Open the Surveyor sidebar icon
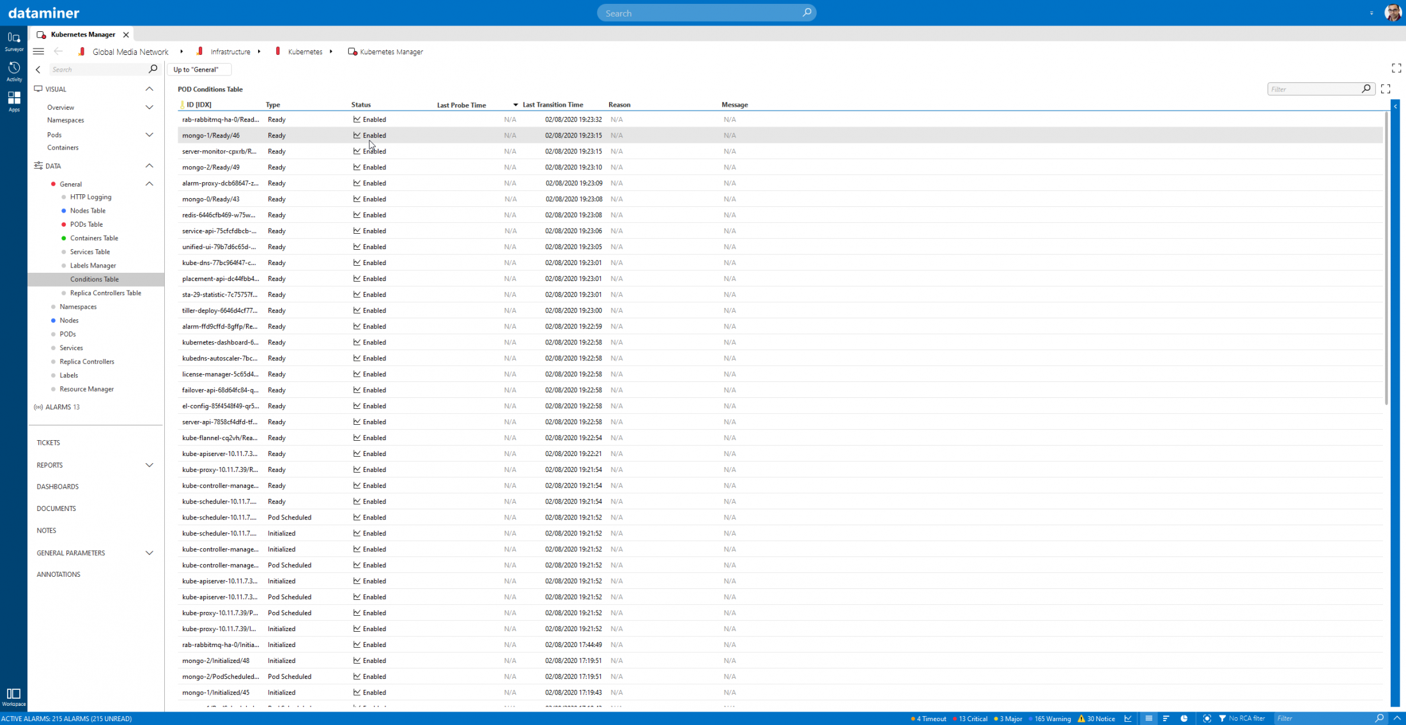1406x725 pixels. click(x=13, y=41)
